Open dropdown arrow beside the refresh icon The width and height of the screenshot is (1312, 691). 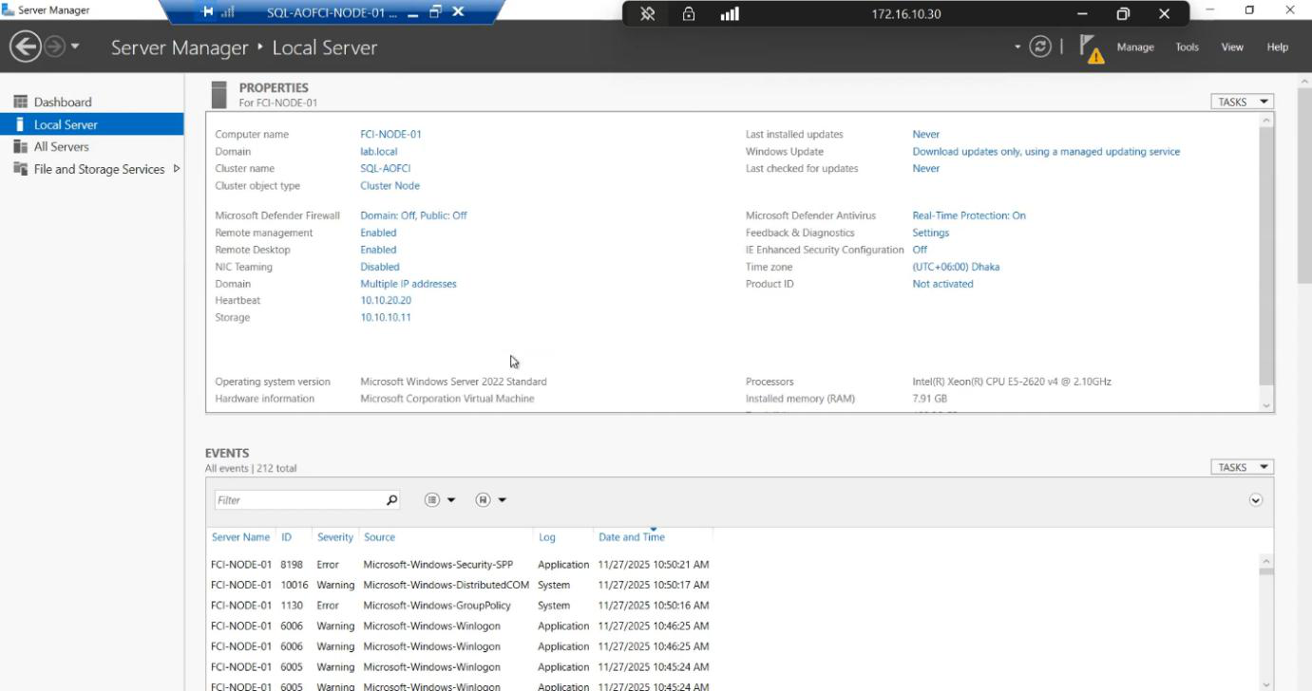coord(1017,47)
